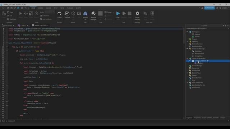
Task: Click Duplicate in the Clipboard group
Action: pyautogui.click(x=11, y=19)
